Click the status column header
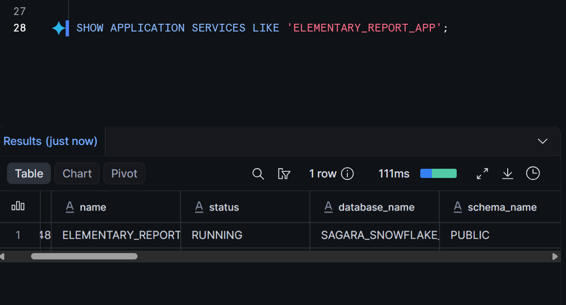The image size is (566, 305). point(245,207)
